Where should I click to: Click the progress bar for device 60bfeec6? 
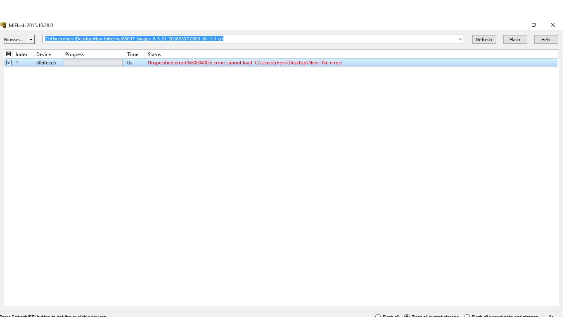93,63
